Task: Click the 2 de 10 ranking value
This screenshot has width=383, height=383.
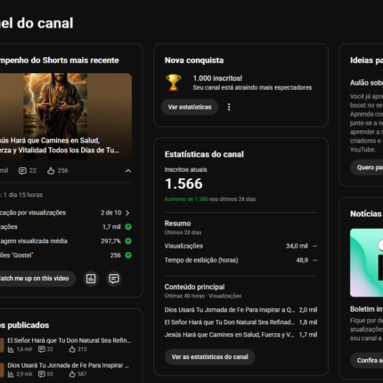Action: click(x=110, y=213)
